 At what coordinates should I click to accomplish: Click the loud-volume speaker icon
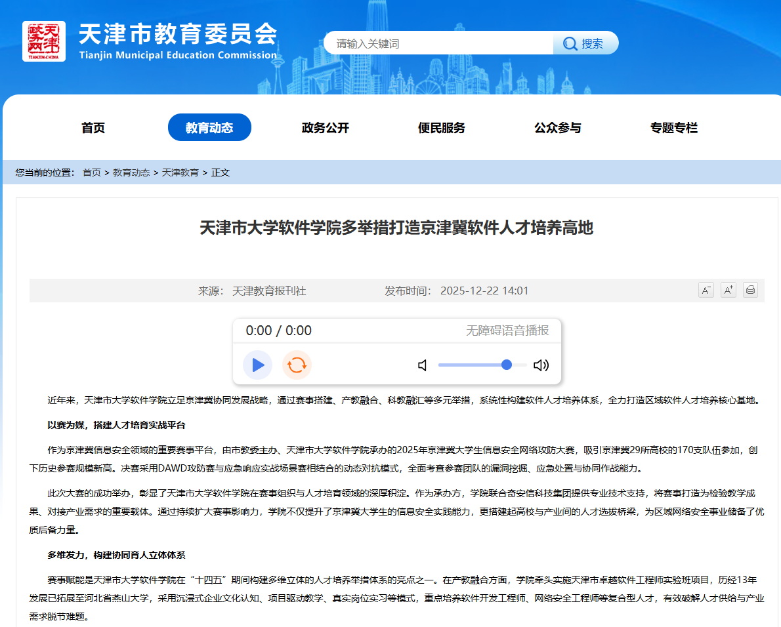click(541, 365)
